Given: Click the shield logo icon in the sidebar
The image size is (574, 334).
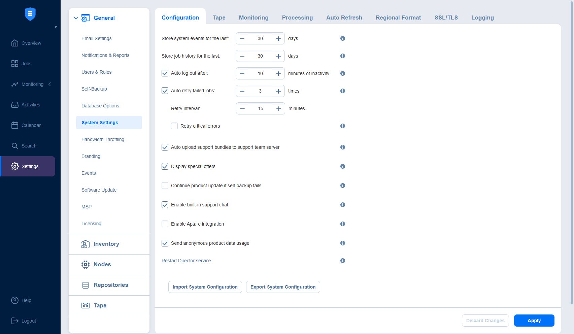Looking at the screenshot, I should [30, 14].
